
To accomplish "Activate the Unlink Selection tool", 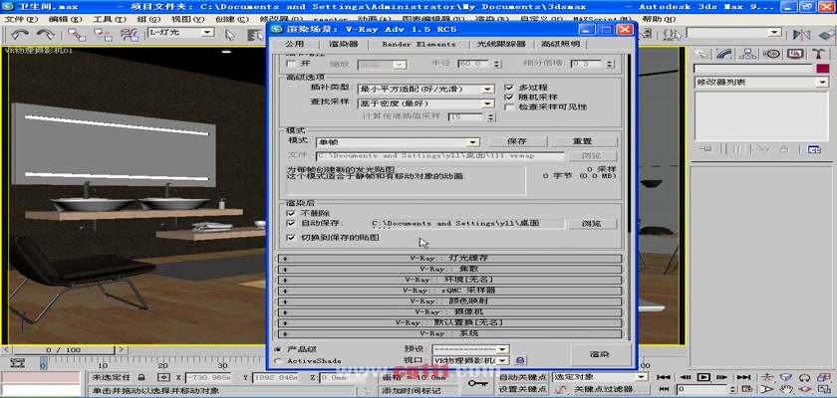I will (x=103, y=35).
